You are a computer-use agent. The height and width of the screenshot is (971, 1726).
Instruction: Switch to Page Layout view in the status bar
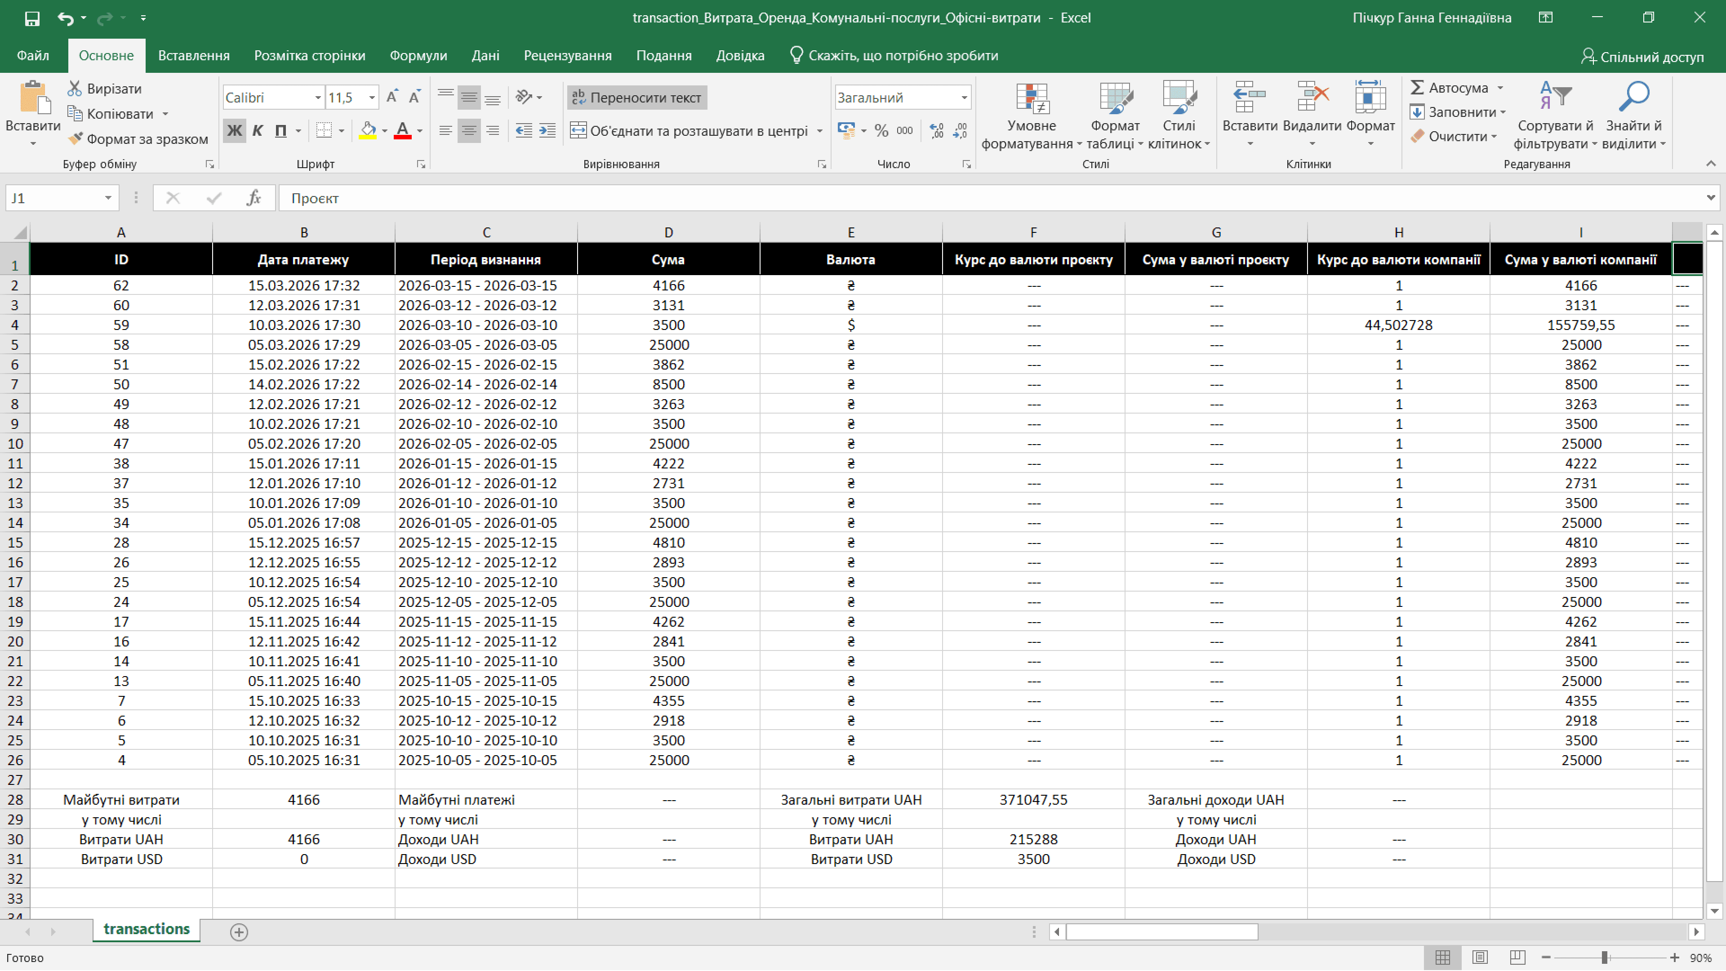pos(1480,958)
